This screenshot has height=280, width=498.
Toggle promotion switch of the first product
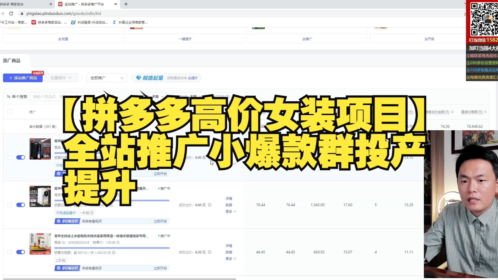(21, 157)
